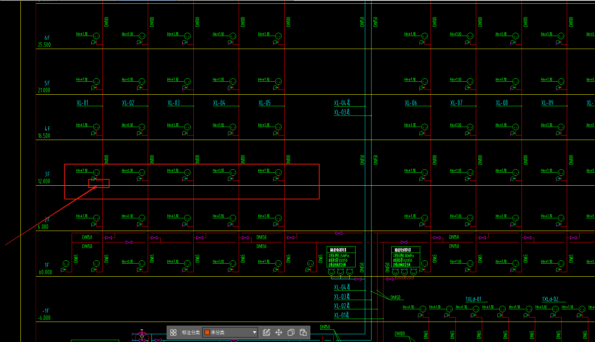Click the -1F basement floor label
Screen dimensions: 595x342
pyautogui.click(x=46, y=311)
